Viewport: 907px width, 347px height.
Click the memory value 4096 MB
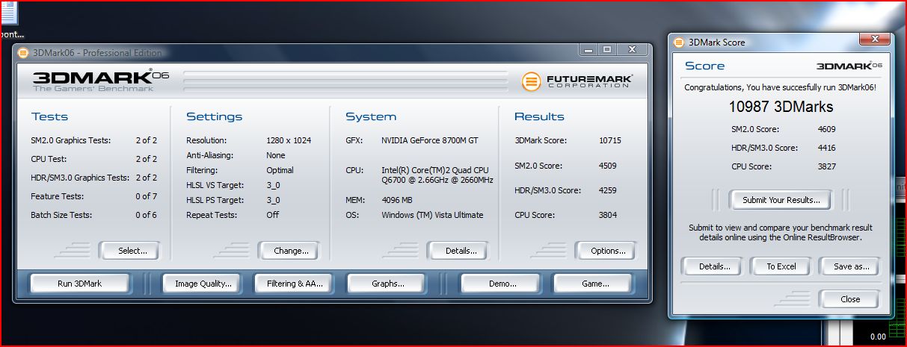coord(396,200)
